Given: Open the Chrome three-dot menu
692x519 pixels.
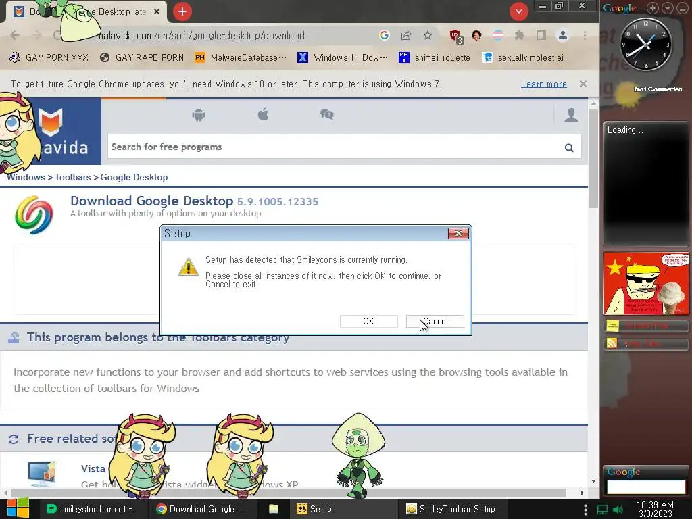Looking at the screenshot, I should [x=585, y=35].
